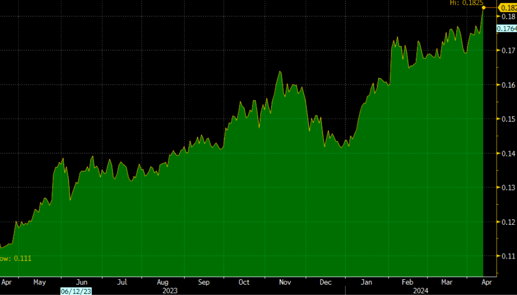The height and width of the screenshot is (295, 517).
Task: Click the "Hi: 0.1825" high label
Action: pos(466,3)
